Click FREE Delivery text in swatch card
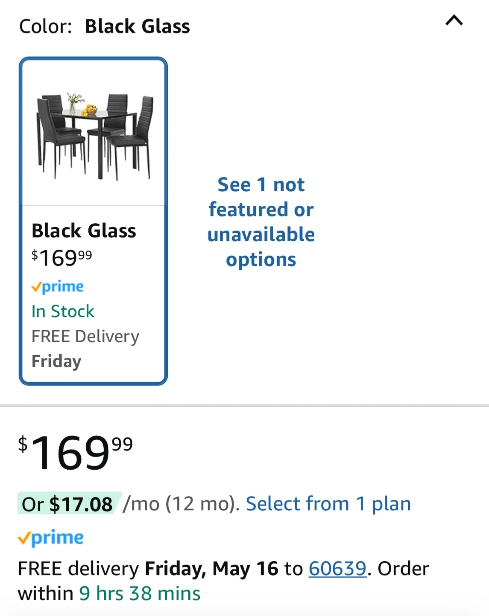Viewport: 489px width, 616px height. point(85,336)
